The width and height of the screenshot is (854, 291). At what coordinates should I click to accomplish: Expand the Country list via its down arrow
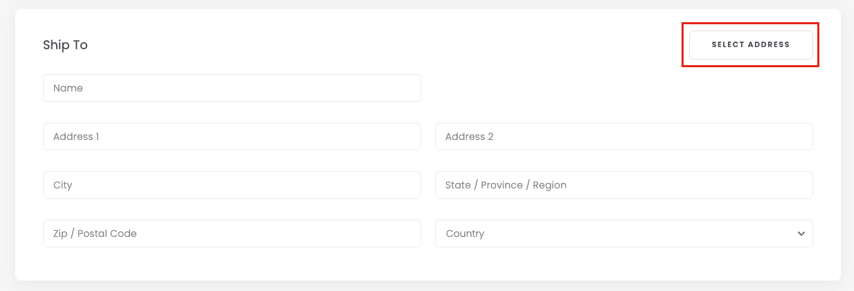801,233
